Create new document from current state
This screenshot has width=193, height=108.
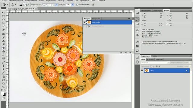121,52
